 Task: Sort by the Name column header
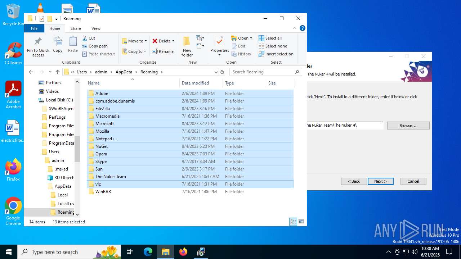click(x=133, y=83)
